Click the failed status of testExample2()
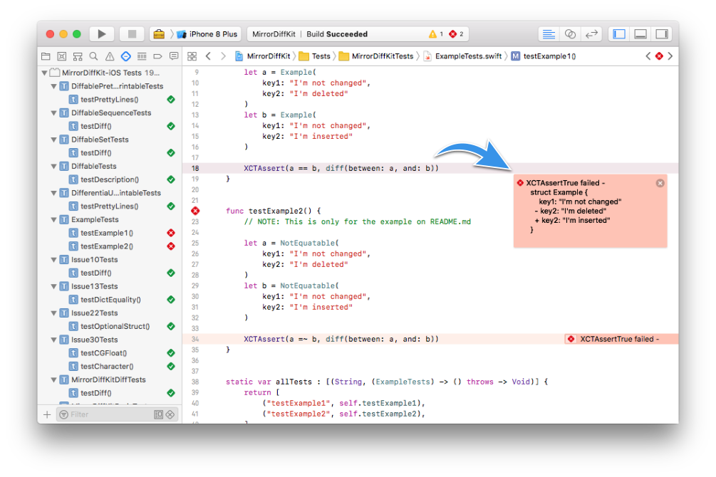 (171, 246)
